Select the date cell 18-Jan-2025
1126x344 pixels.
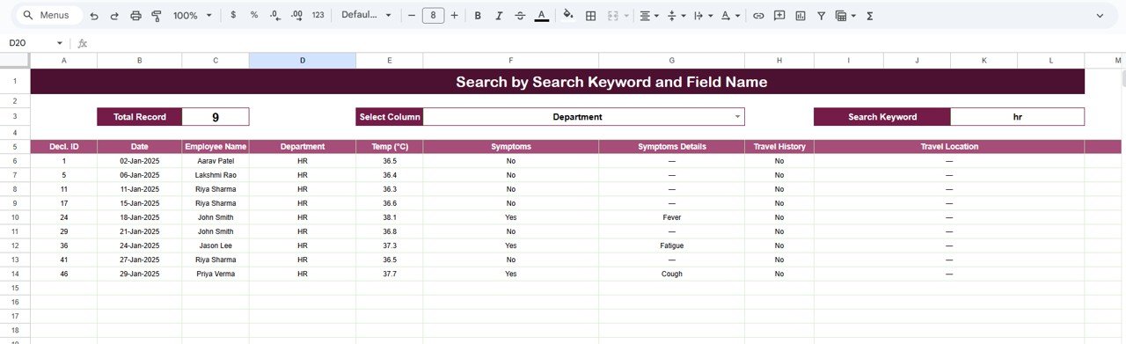tap(140, 217)
